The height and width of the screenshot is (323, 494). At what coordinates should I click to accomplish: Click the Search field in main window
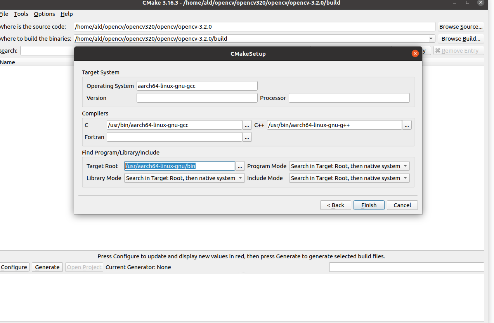coord(47,51)
